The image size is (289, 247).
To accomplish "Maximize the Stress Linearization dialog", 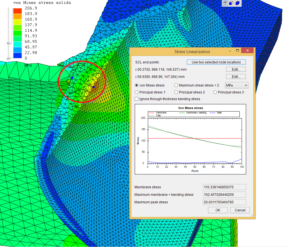I will [237, 50].
